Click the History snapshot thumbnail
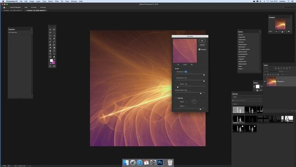Viewport: 296px width, 167px height. click(x=258, y=87)
